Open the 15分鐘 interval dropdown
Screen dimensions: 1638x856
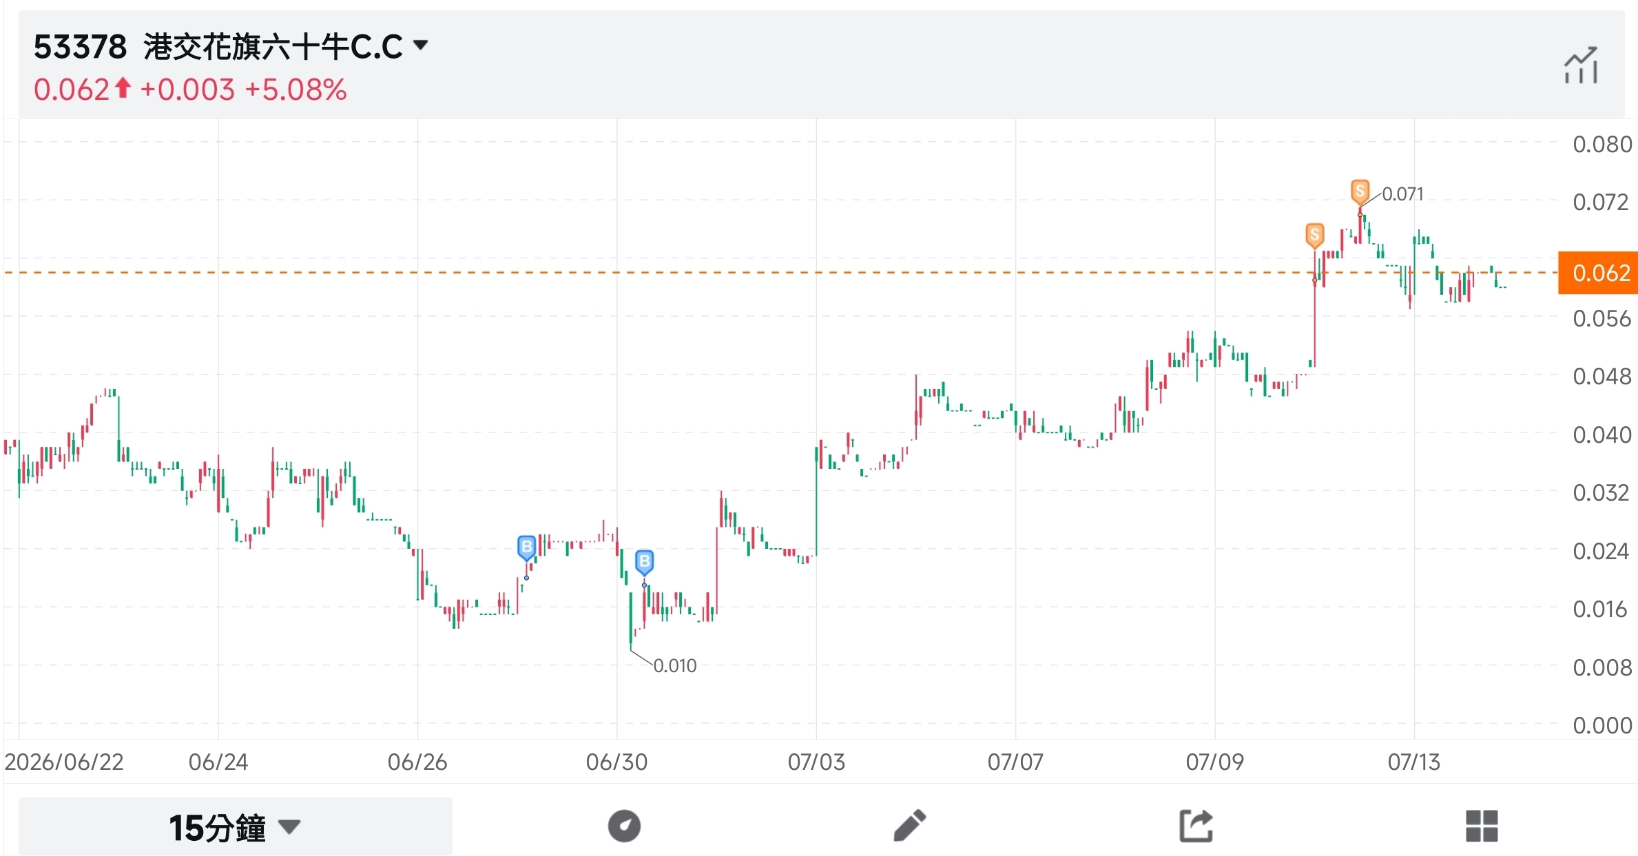pyautogui.click(x=235, y=826)
